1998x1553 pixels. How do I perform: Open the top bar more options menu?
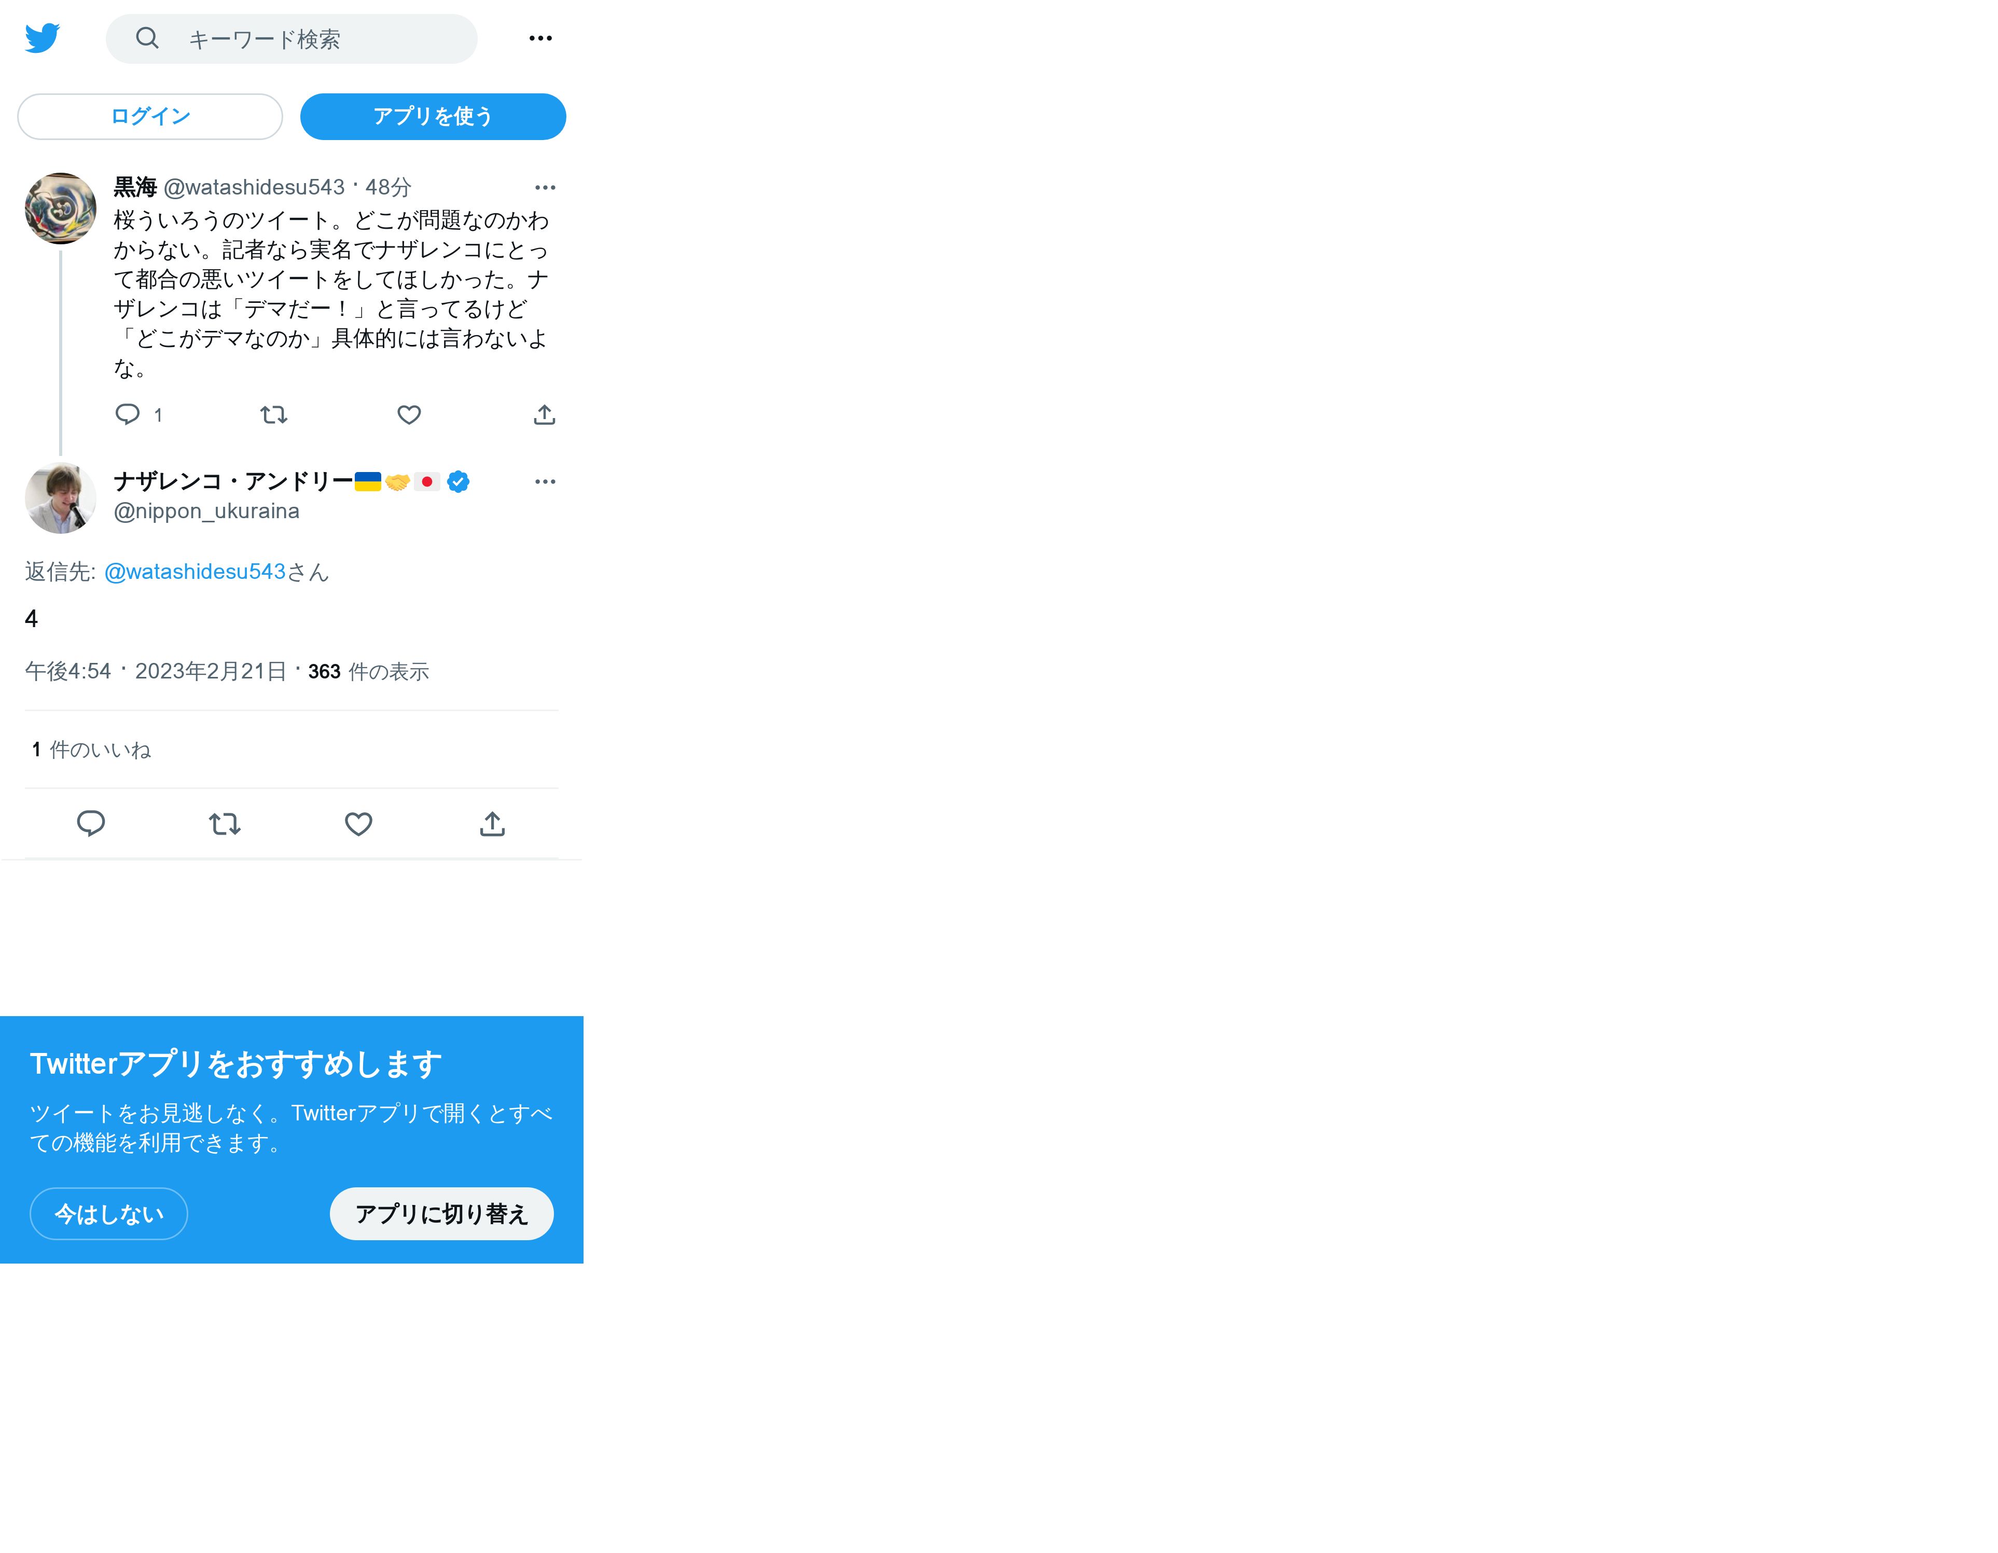(x=540, y=38)
